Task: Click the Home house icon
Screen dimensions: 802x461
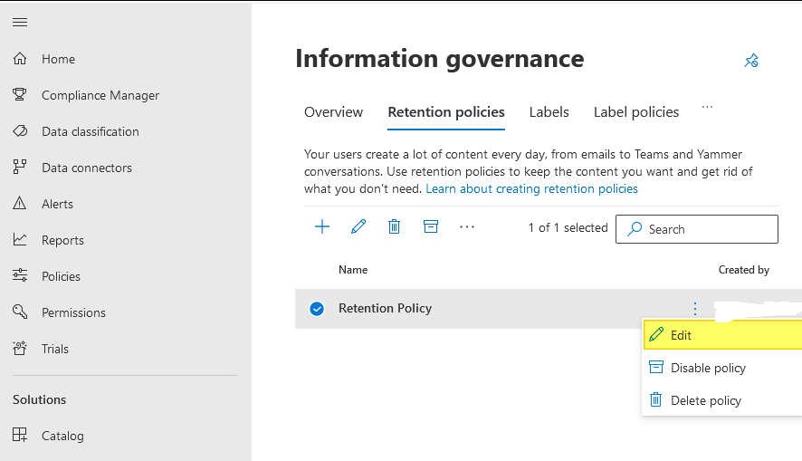Action: pyautogui.click(x=20, y=59)
